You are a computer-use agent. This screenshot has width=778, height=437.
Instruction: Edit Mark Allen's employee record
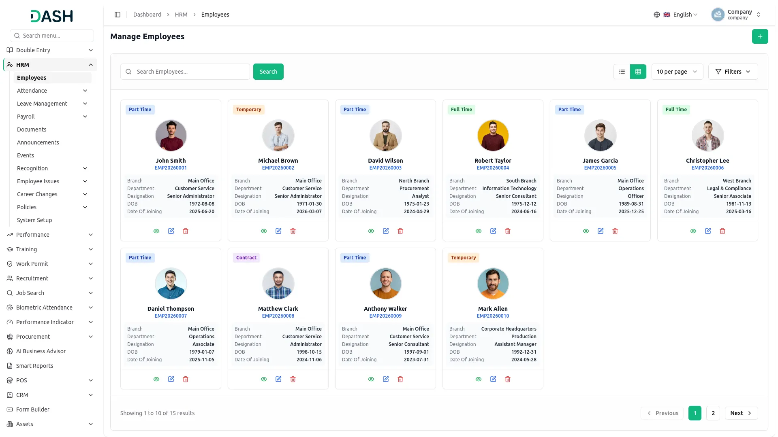(x=493, y=379)
